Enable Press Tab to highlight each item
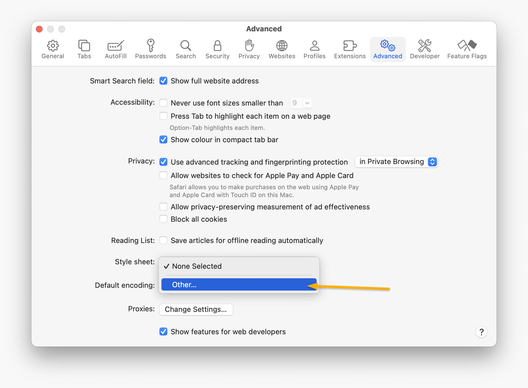This screenshot has height=388, width=528. (163, 116)
